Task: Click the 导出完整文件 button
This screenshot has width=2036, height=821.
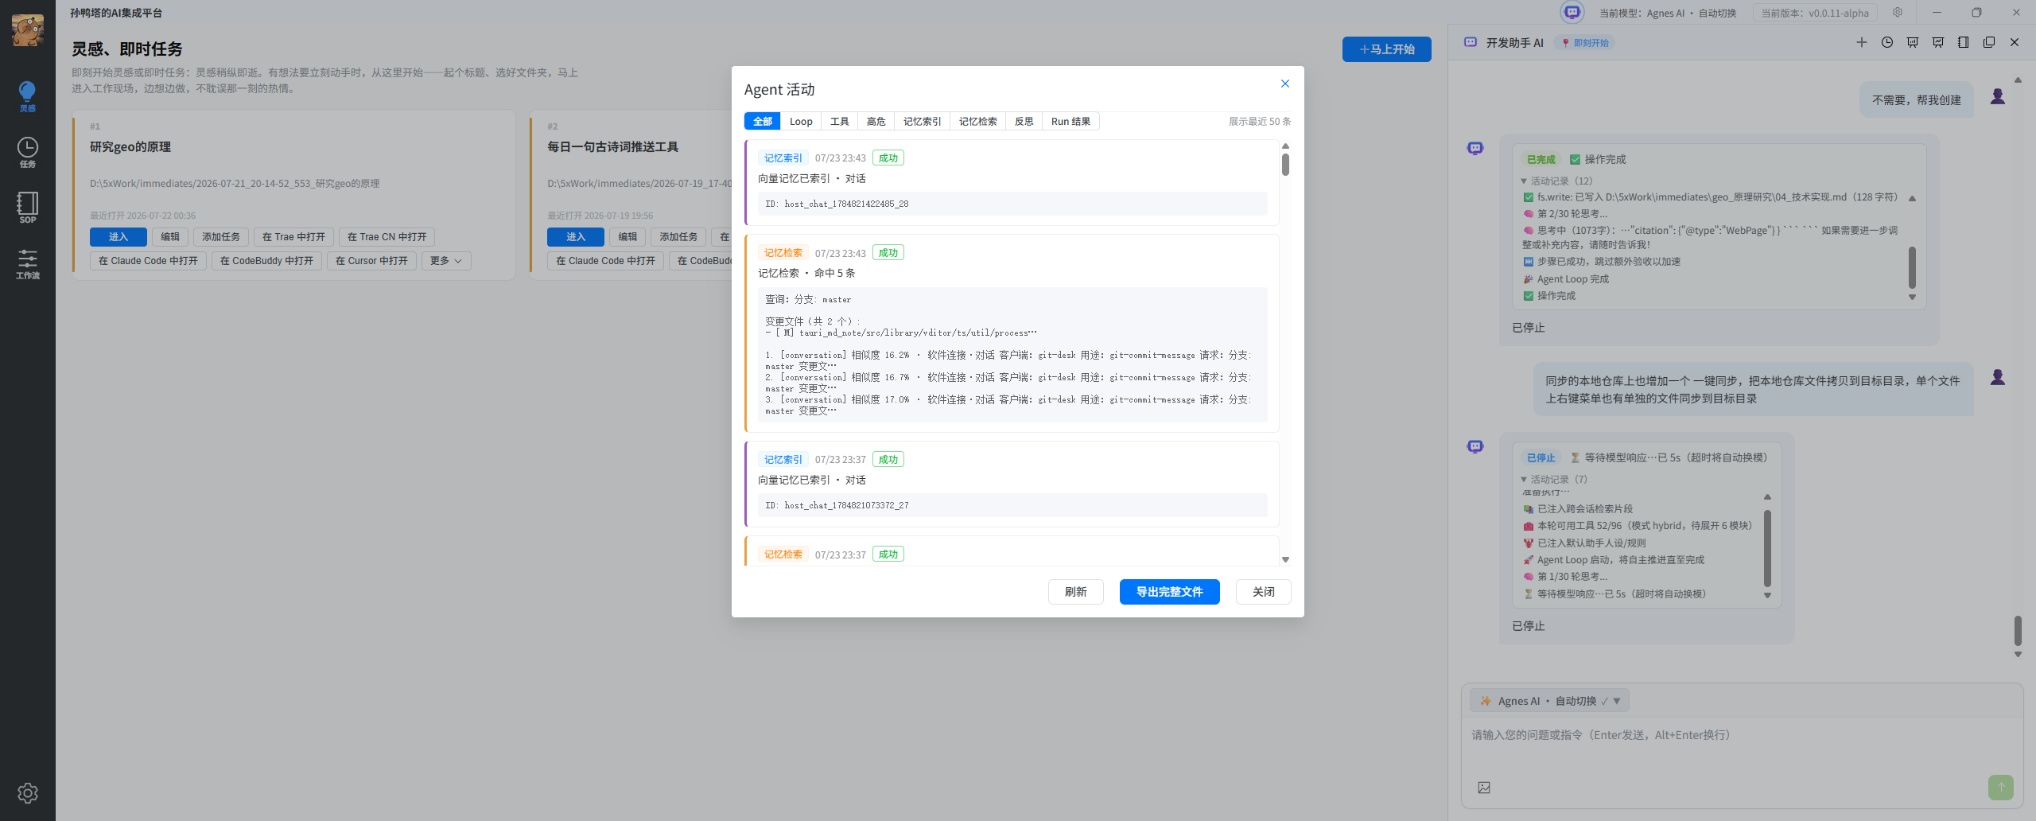Action: pyautogui.click(x=1170, y=592)
